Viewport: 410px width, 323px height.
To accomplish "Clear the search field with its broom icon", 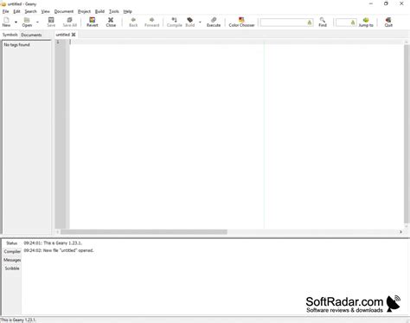I will (310, 23).
